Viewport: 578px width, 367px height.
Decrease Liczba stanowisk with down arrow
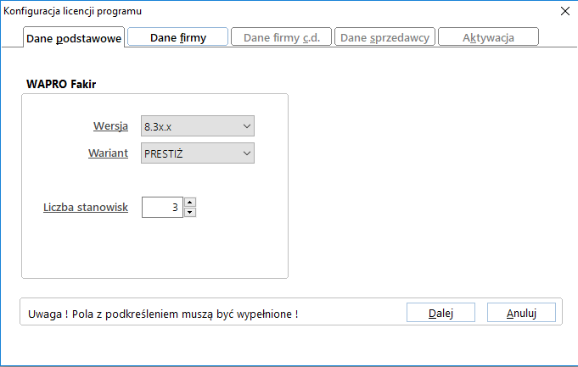click(x=190, y=213)
